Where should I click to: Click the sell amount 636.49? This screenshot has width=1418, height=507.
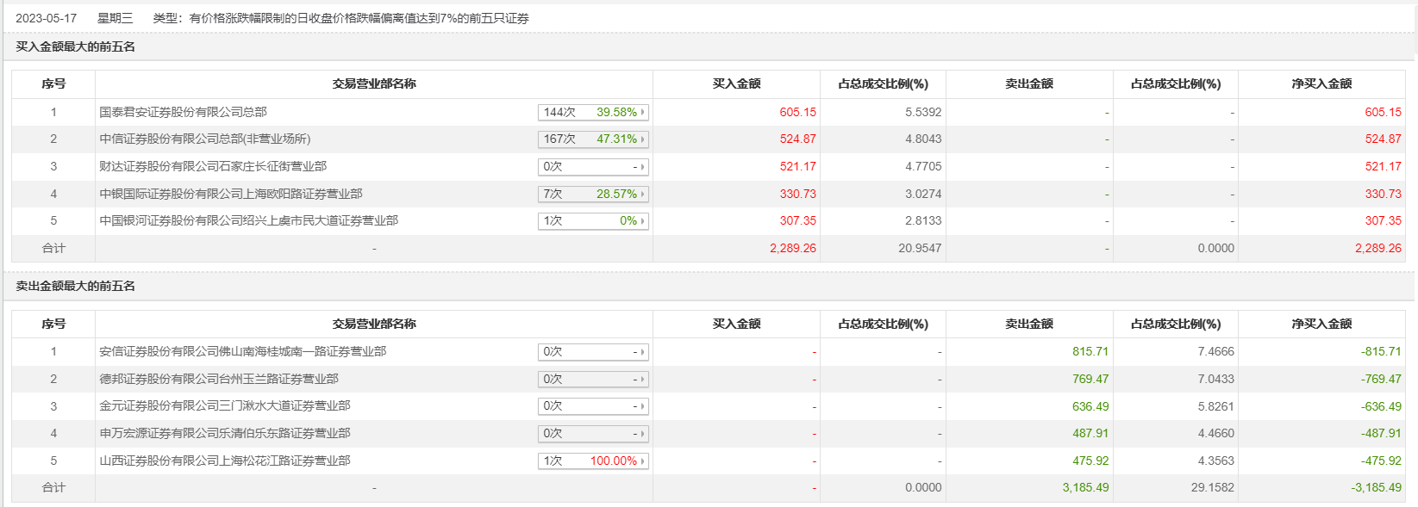tap(1090, 405)
